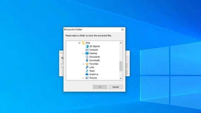The width and height of the screenshot is (201, 113).
Task: Click the Pictures folder icon
Action: [x=87, y=78]
